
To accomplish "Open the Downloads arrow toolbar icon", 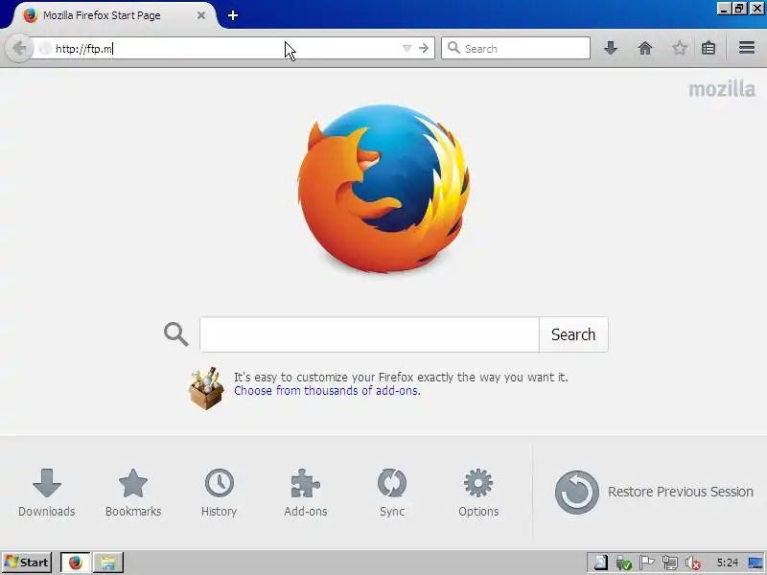I will coord(611,48).
